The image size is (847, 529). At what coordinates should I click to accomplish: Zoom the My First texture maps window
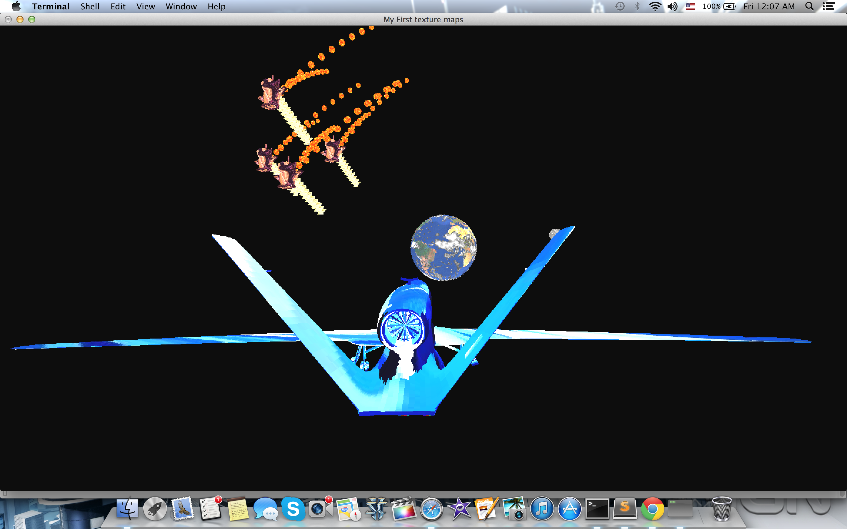[x=32, y=19]
